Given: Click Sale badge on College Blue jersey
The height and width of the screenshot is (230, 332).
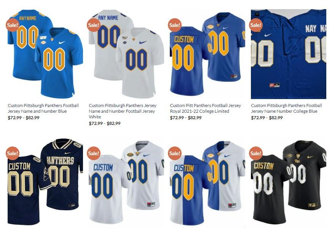Looking at the screenshot, I should (x=256, y=25).
